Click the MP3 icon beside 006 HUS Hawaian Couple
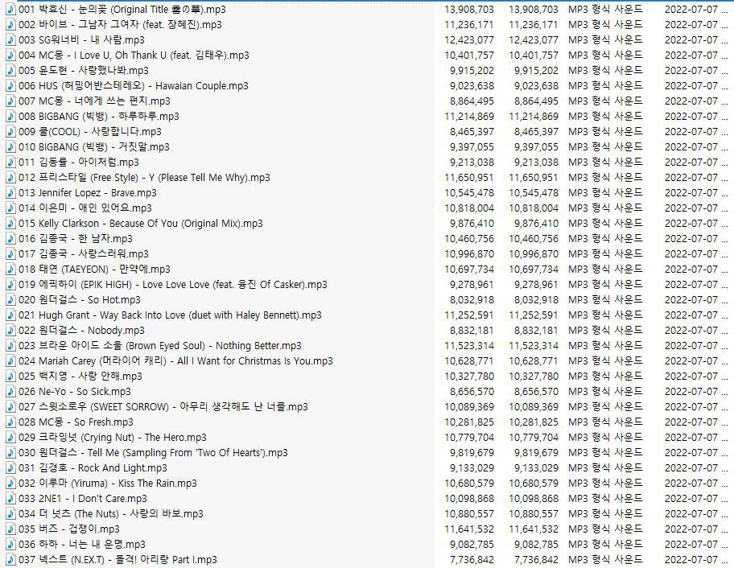 point(10,85)
